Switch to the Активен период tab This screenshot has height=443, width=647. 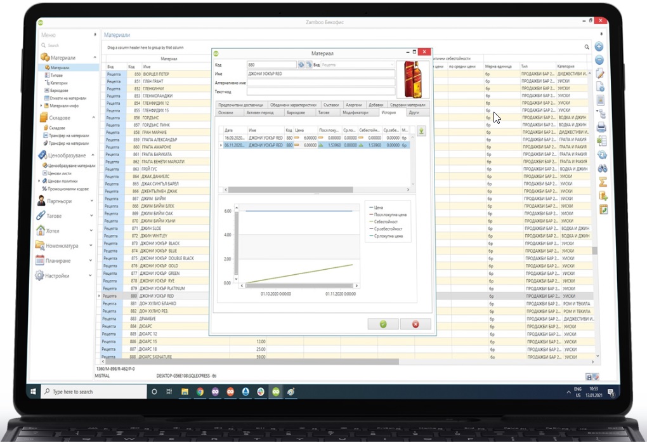pos(260,113)
